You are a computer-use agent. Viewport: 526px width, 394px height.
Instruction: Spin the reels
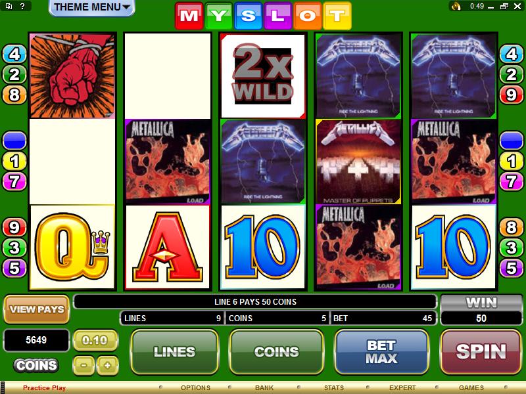[481, 352]
